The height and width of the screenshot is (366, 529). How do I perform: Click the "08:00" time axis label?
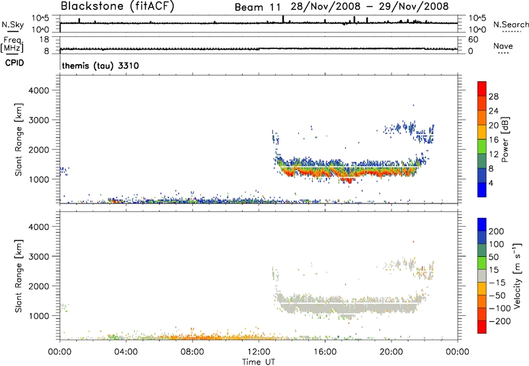pos(192,352)
